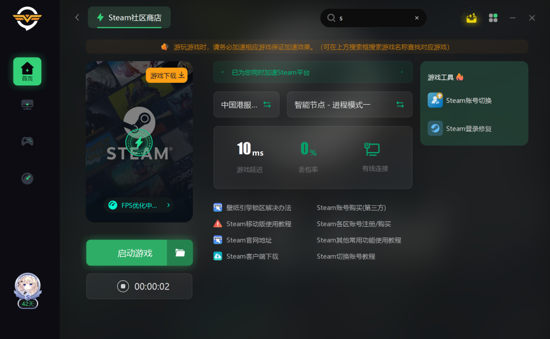Stop acceleration with the stop timer icon
The width and height of the screenshot is (550, 339).
[x=123, y=286]
